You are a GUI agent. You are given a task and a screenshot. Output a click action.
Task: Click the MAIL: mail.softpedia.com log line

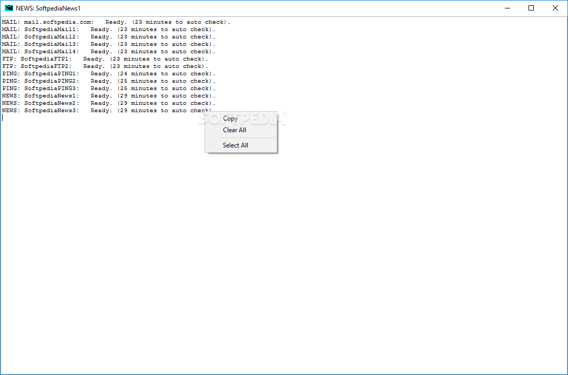[x=116, y=22]
